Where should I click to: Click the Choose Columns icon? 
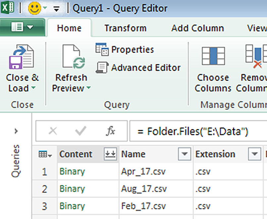coord(213,56)
